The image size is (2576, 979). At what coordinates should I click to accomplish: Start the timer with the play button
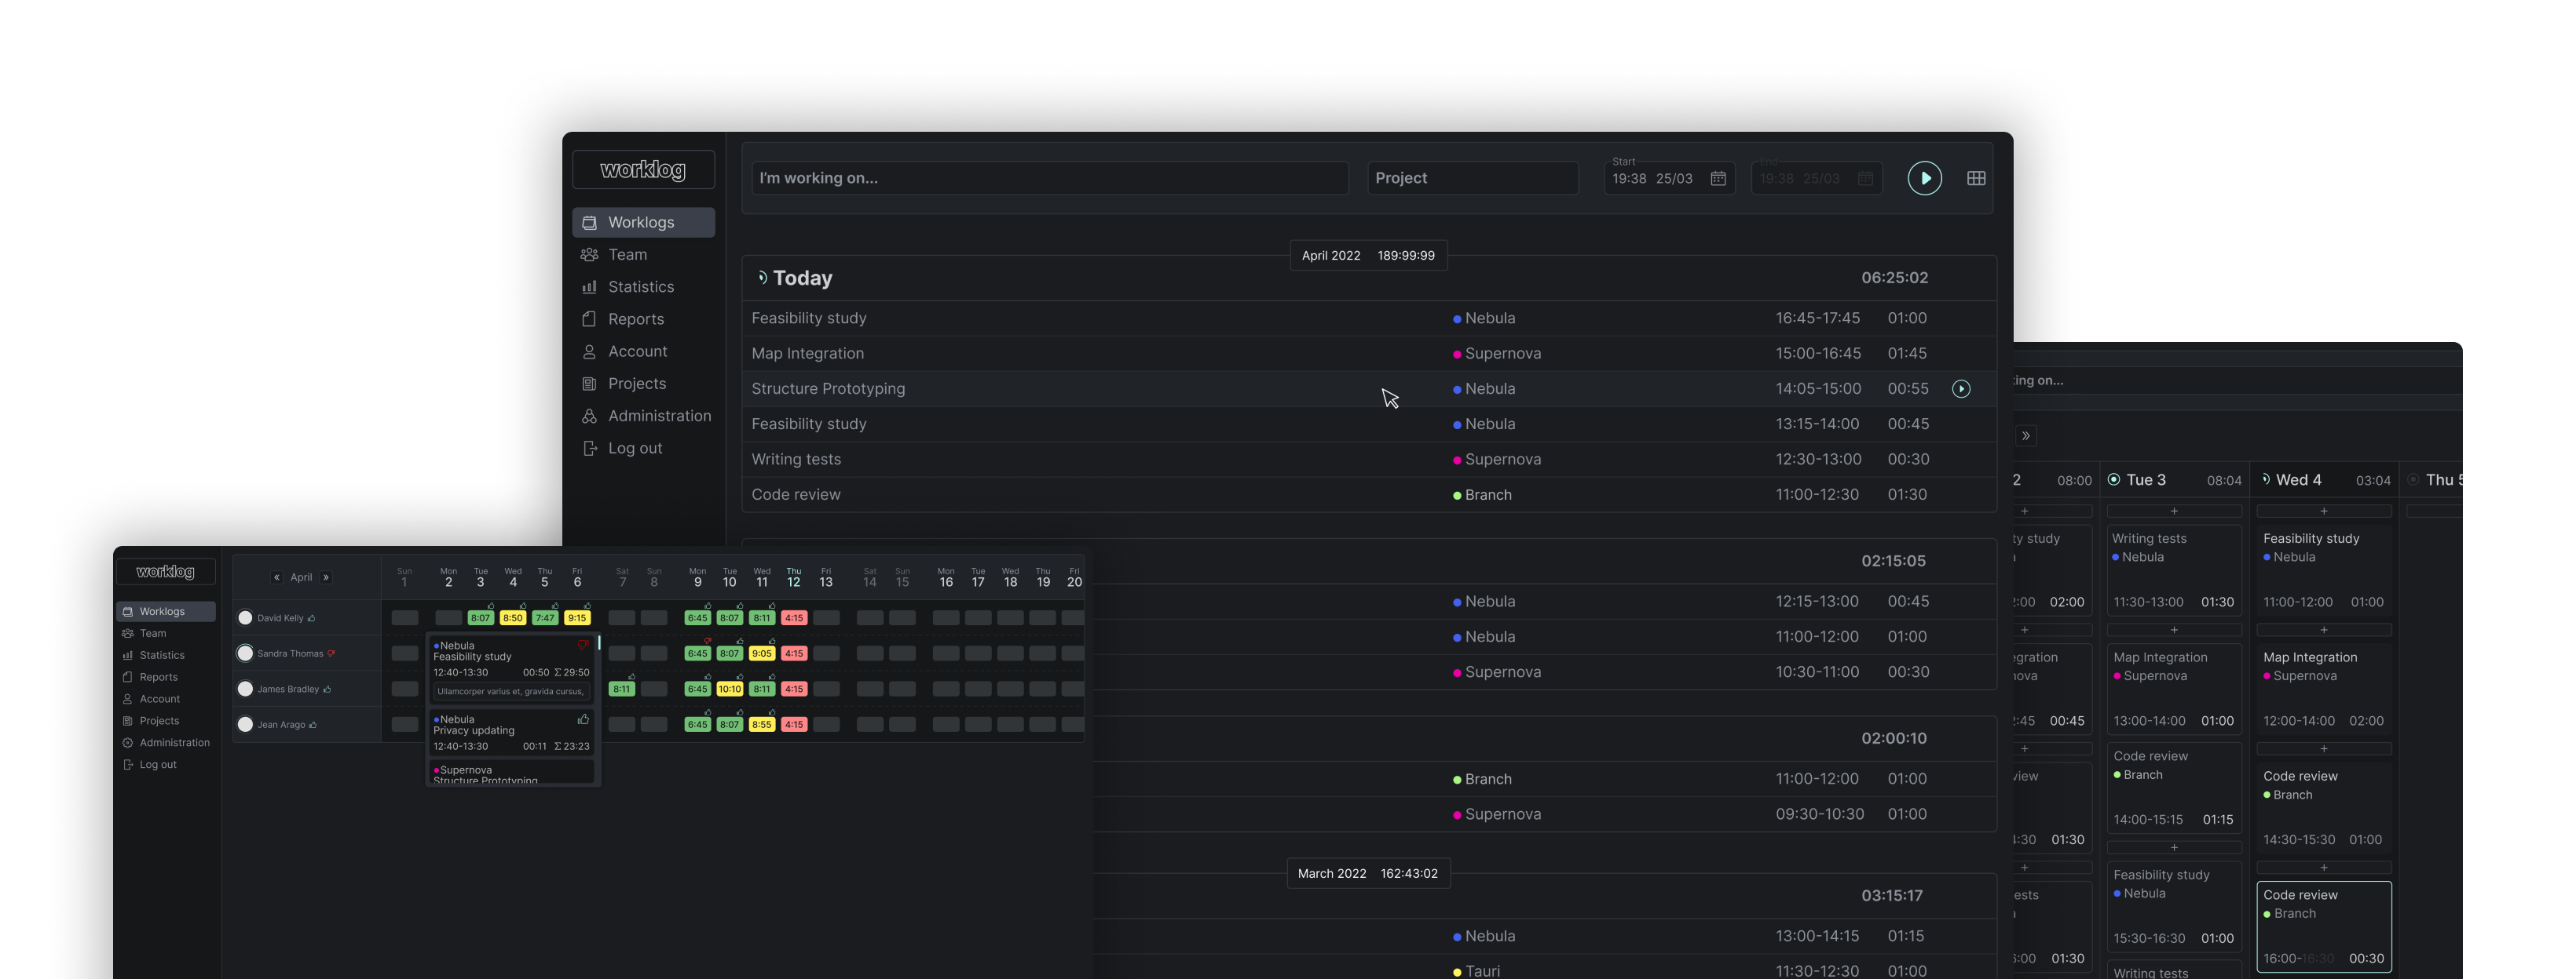pyautogui.click(x=1924, y=178)
